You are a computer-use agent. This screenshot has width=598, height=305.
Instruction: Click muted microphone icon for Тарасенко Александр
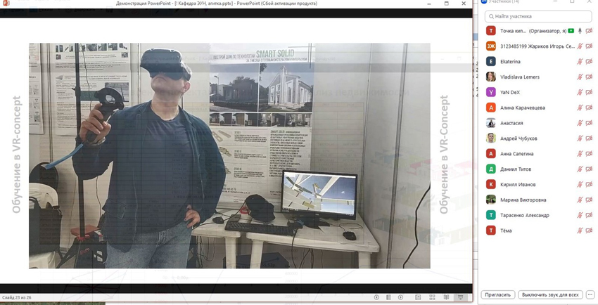pos(580,215)
